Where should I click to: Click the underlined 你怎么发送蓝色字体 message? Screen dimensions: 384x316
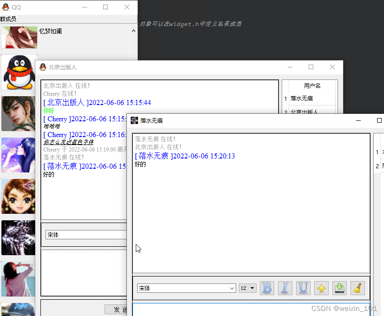coord(69,142)
